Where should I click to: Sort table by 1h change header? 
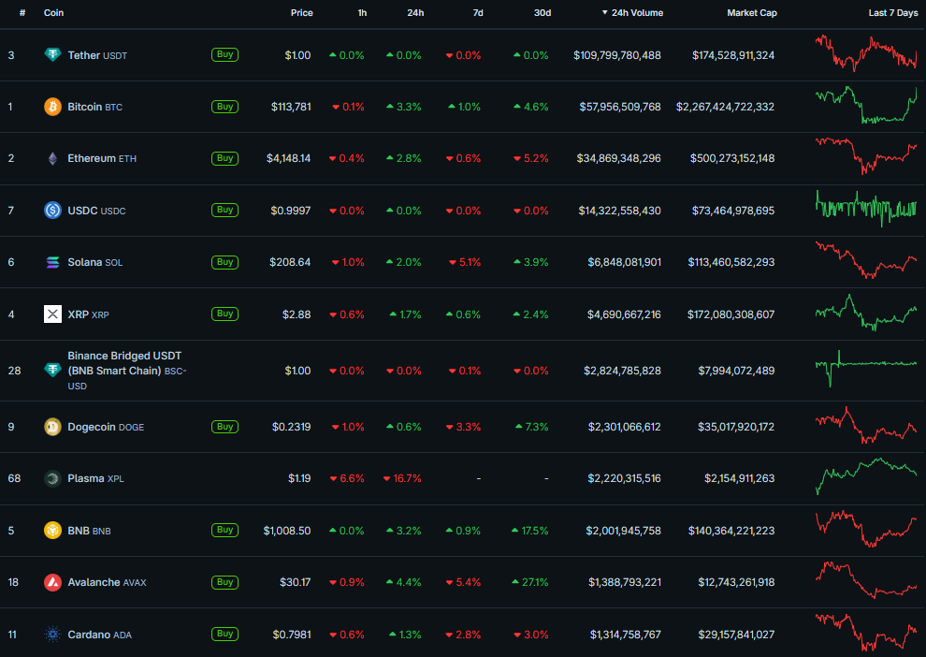362,13
